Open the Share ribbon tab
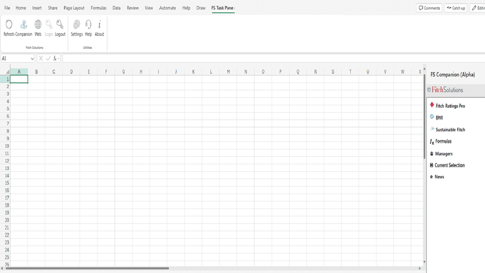Viewport: 485px width, 273px height. 53,8
